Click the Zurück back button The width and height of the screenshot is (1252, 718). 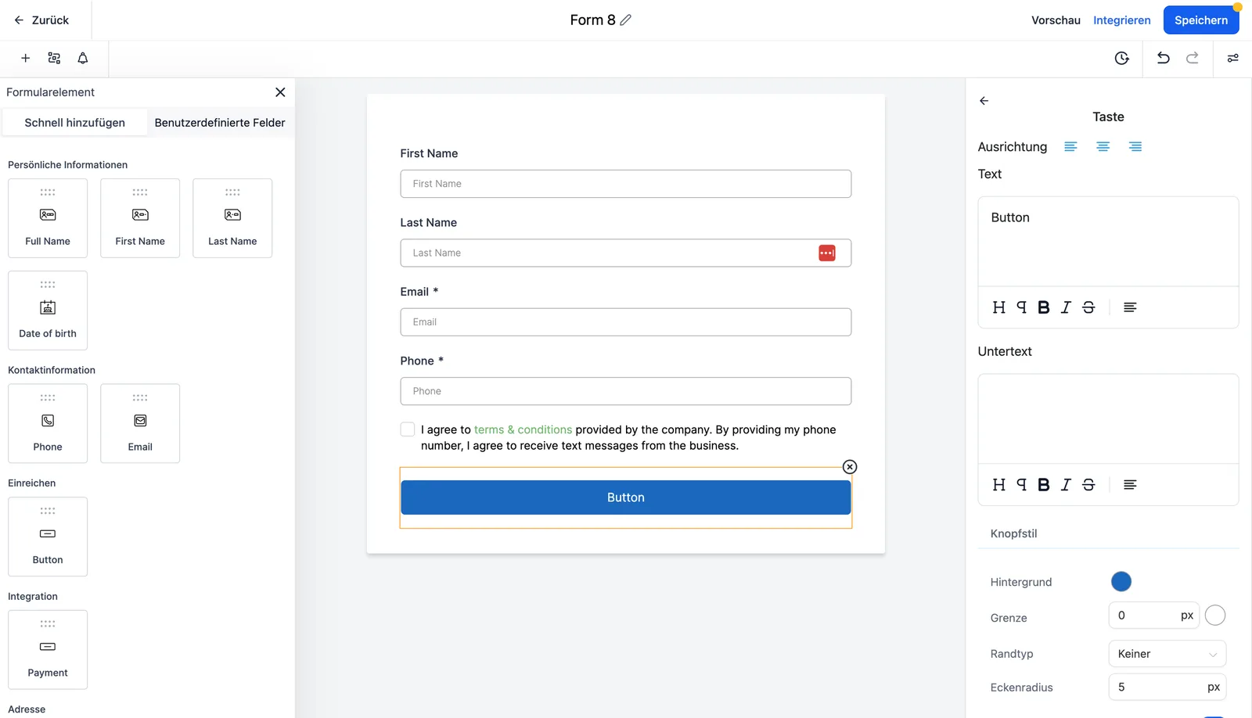tap(41, 20)
